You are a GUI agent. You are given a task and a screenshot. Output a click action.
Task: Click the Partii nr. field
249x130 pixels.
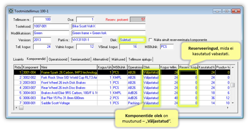[87, 40]
